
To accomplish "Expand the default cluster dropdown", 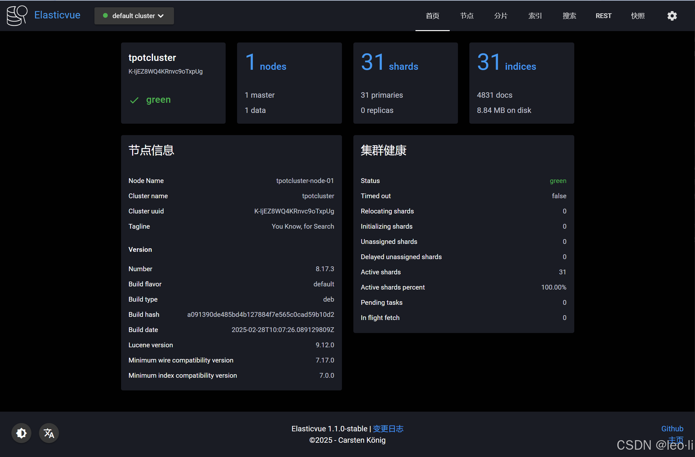I will coord(134,16).
